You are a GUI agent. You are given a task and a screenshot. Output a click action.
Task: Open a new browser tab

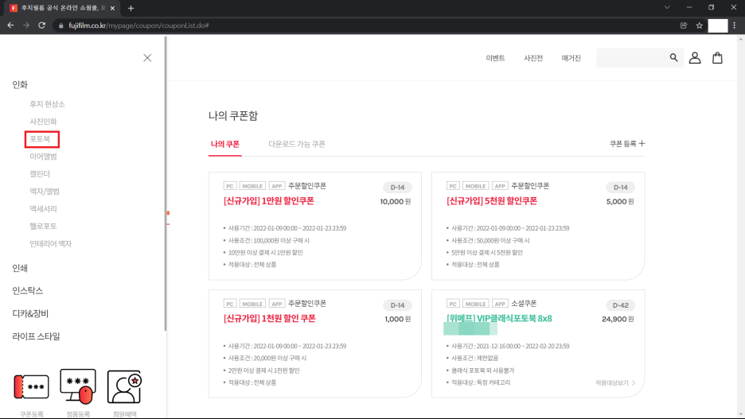click(x=131, y=8)
